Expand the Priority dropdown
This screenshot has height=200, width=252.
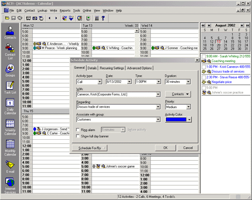pyautogui.click(x=188, y=107)
